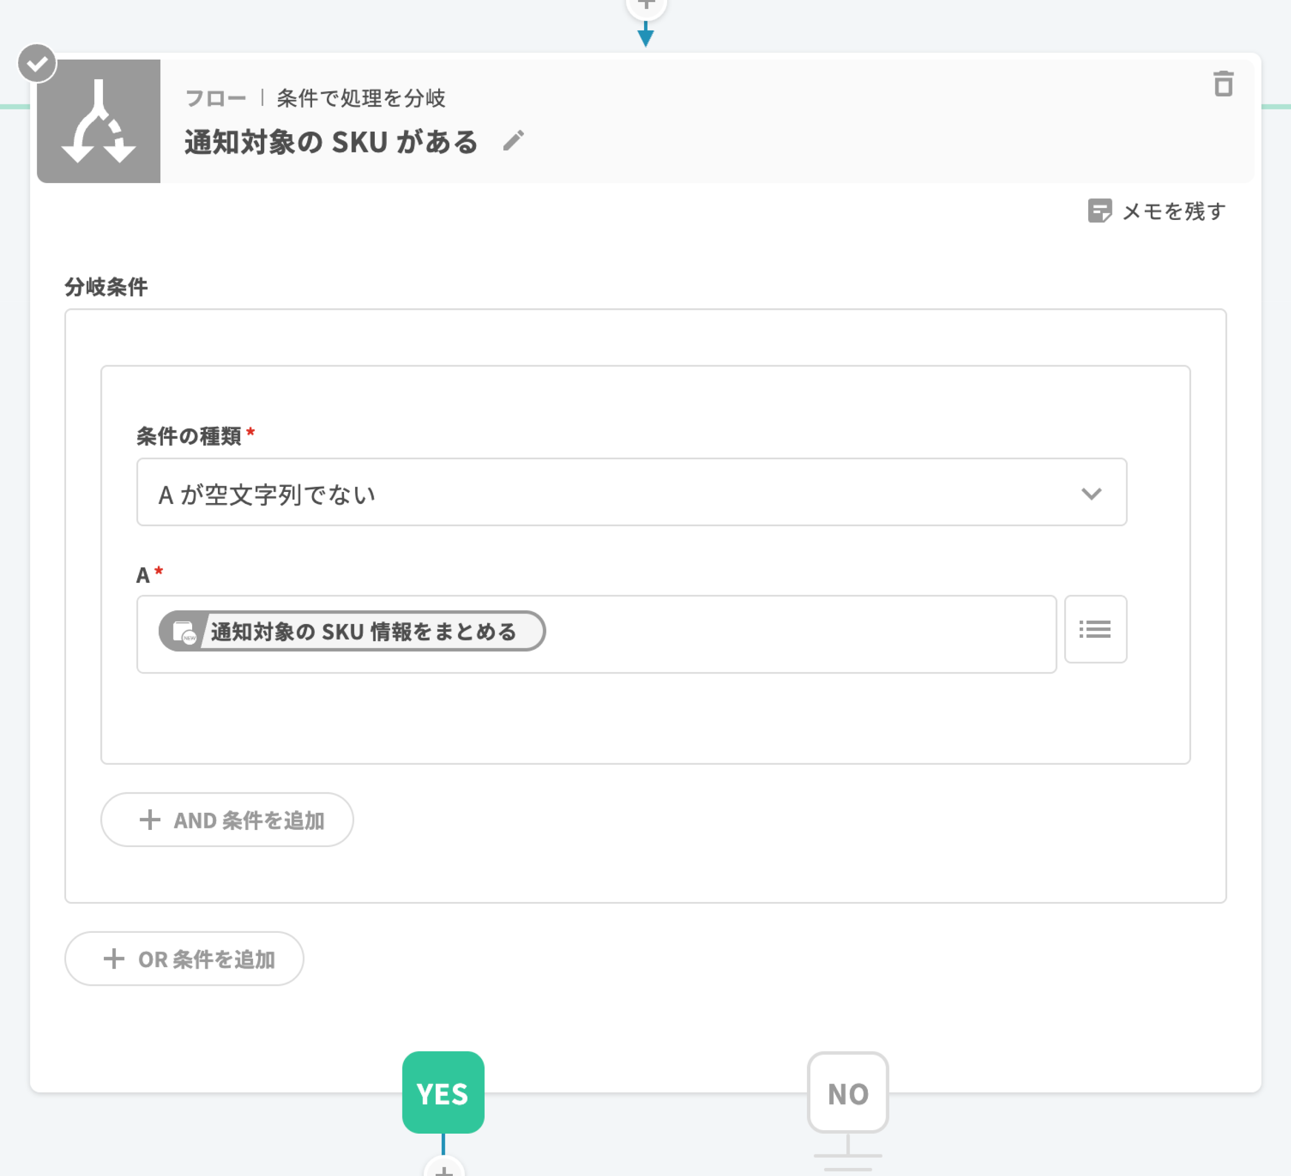The width and height of the screenshot is (1291, 1176).
Task: Click plus icon below YES branch
Action: [444, 1169]
